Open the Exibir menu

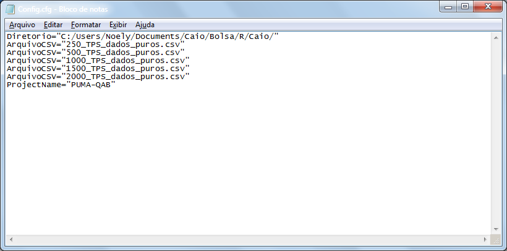coord(118,25)
